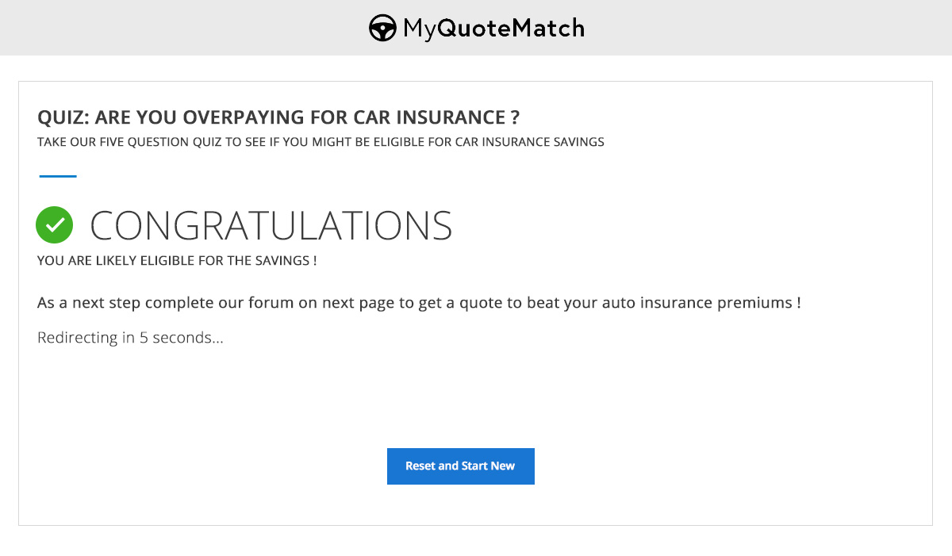Click the Redirecting in 5 seconds countdown
This screenshot has height=556, width=952.
coord(131,338)
